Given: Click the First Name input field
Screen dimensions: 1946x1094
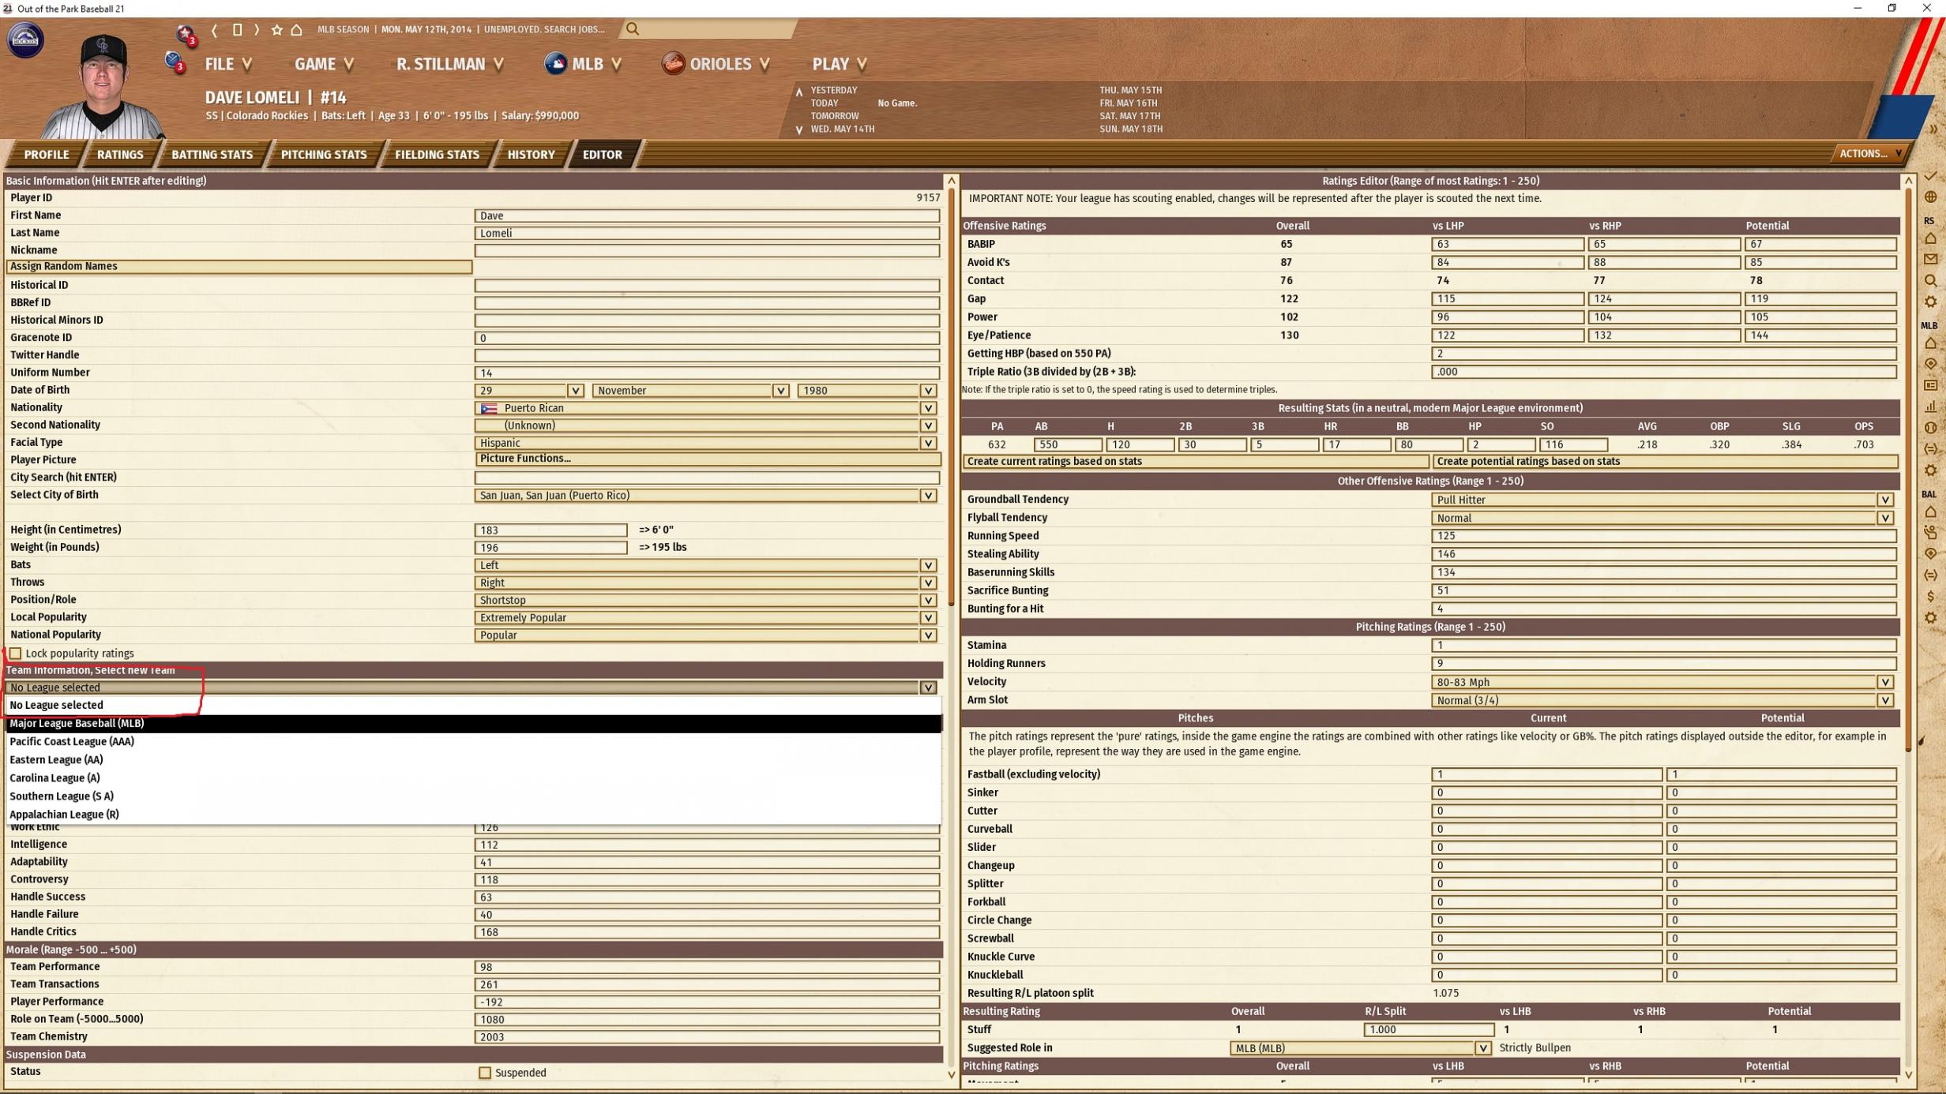Looking at the screenshot, I should 707,215.
